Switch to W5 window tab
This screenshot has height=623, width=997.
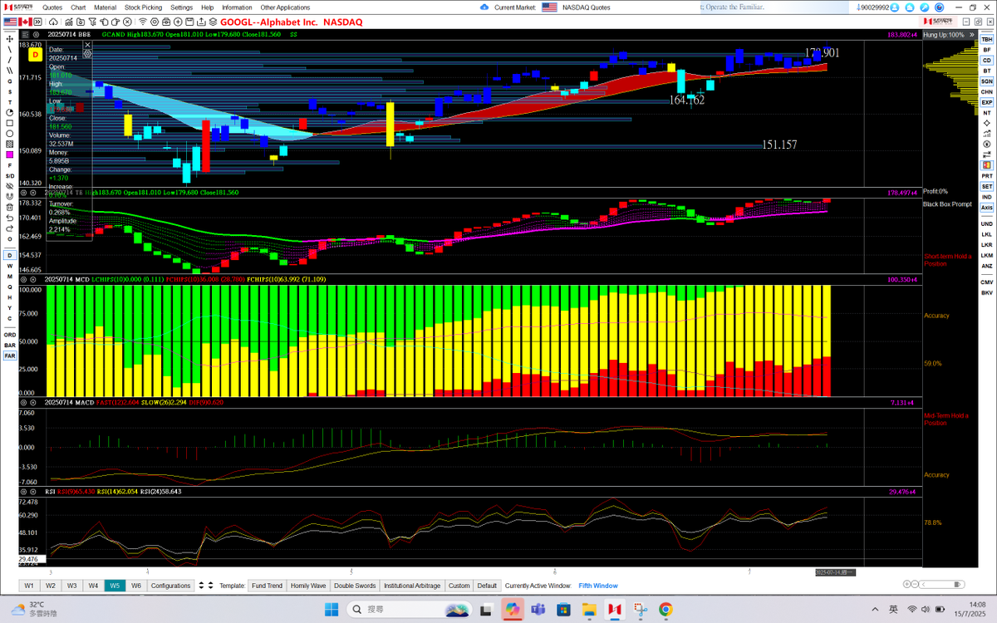(115, 586)
